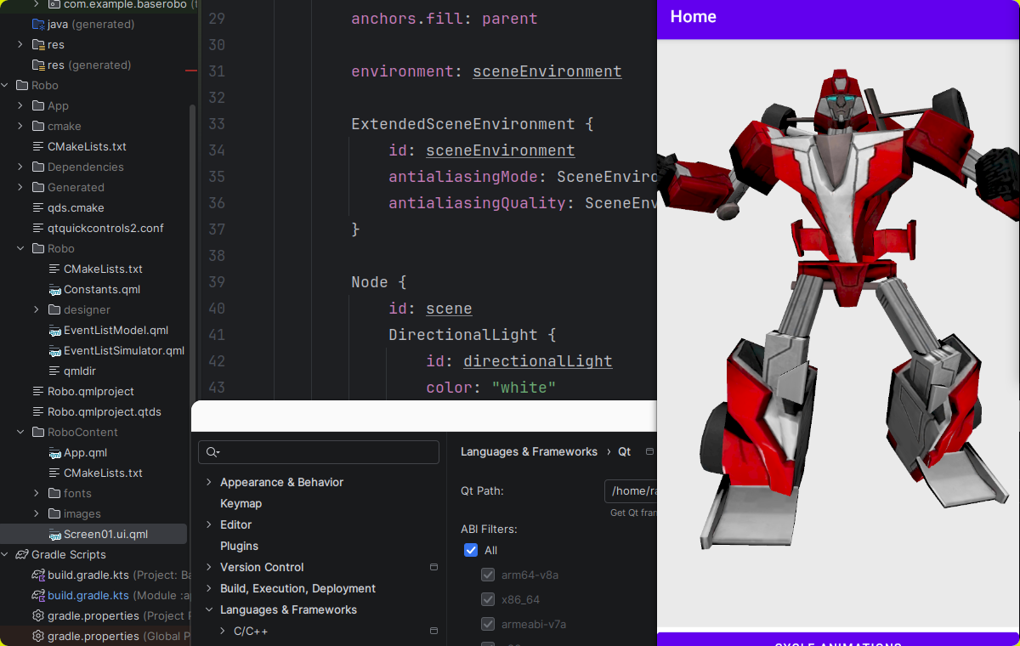Screen dimensions: 1020x646
Task: Click the directionalLight id on line 42
Action: coord(538,361)
